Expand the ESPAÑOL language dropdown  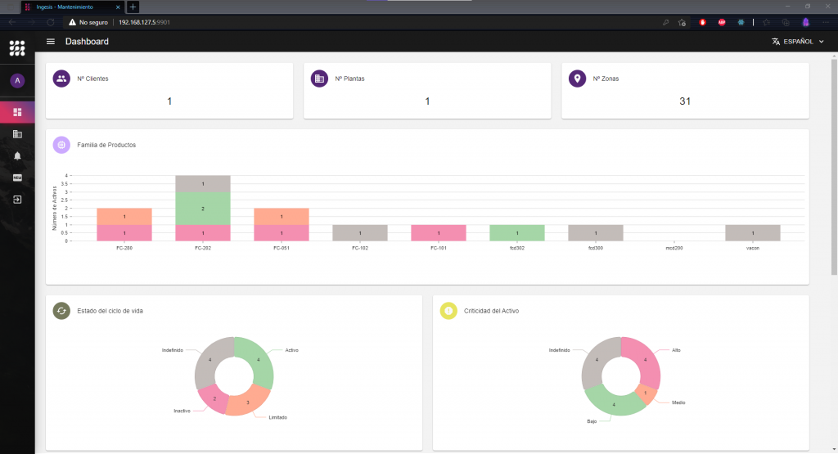click(x=798, y=42)
